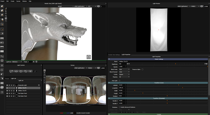
Task: Click the horizontal scale light-control icon
Action: point(16,71)
